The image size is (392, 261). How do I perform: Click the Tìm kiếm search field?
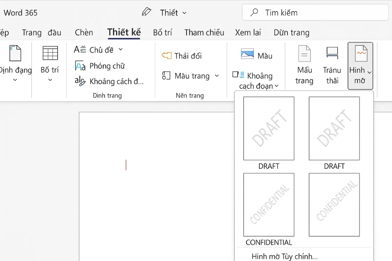[x=314, y=12]
